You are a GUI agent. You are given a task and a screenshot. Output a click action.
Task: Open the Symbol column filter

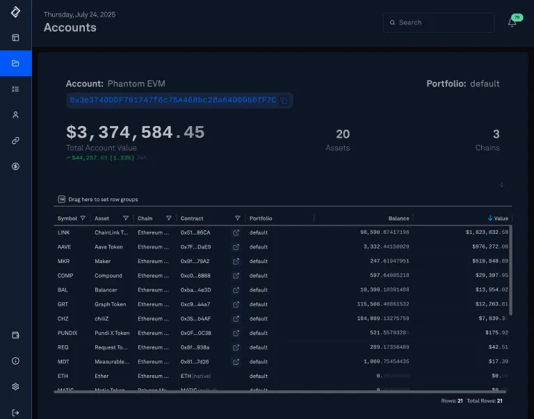[83, 218]
